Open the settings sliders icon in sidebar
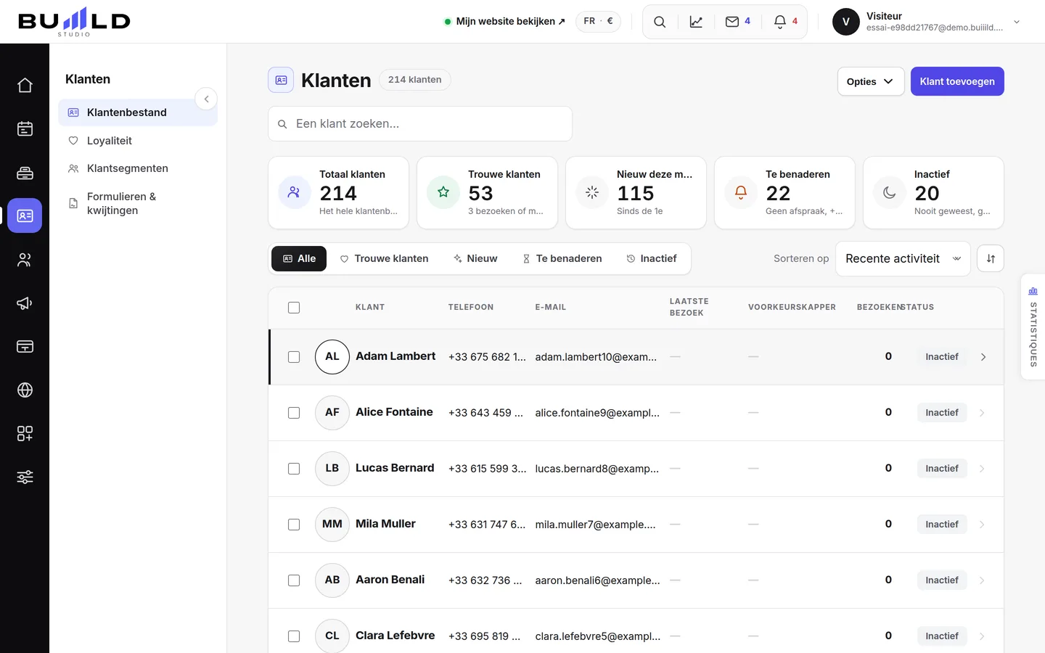 (25, 477)
